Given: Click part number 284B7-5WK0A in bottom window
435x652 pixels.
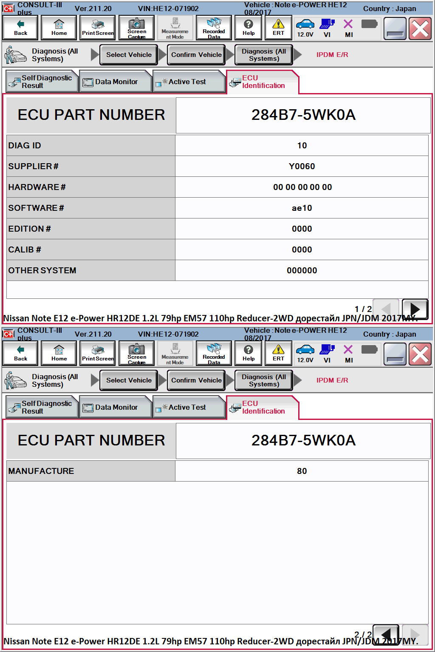Looking at the screenshot, I should (303, 440).
